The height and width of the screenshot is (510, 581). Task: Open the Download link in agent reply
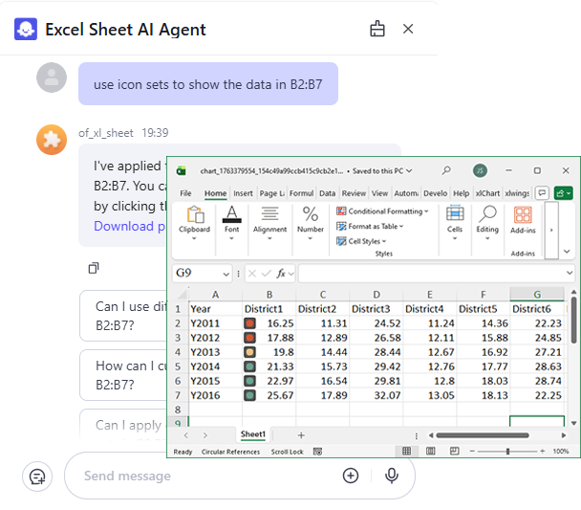(129, 226)
